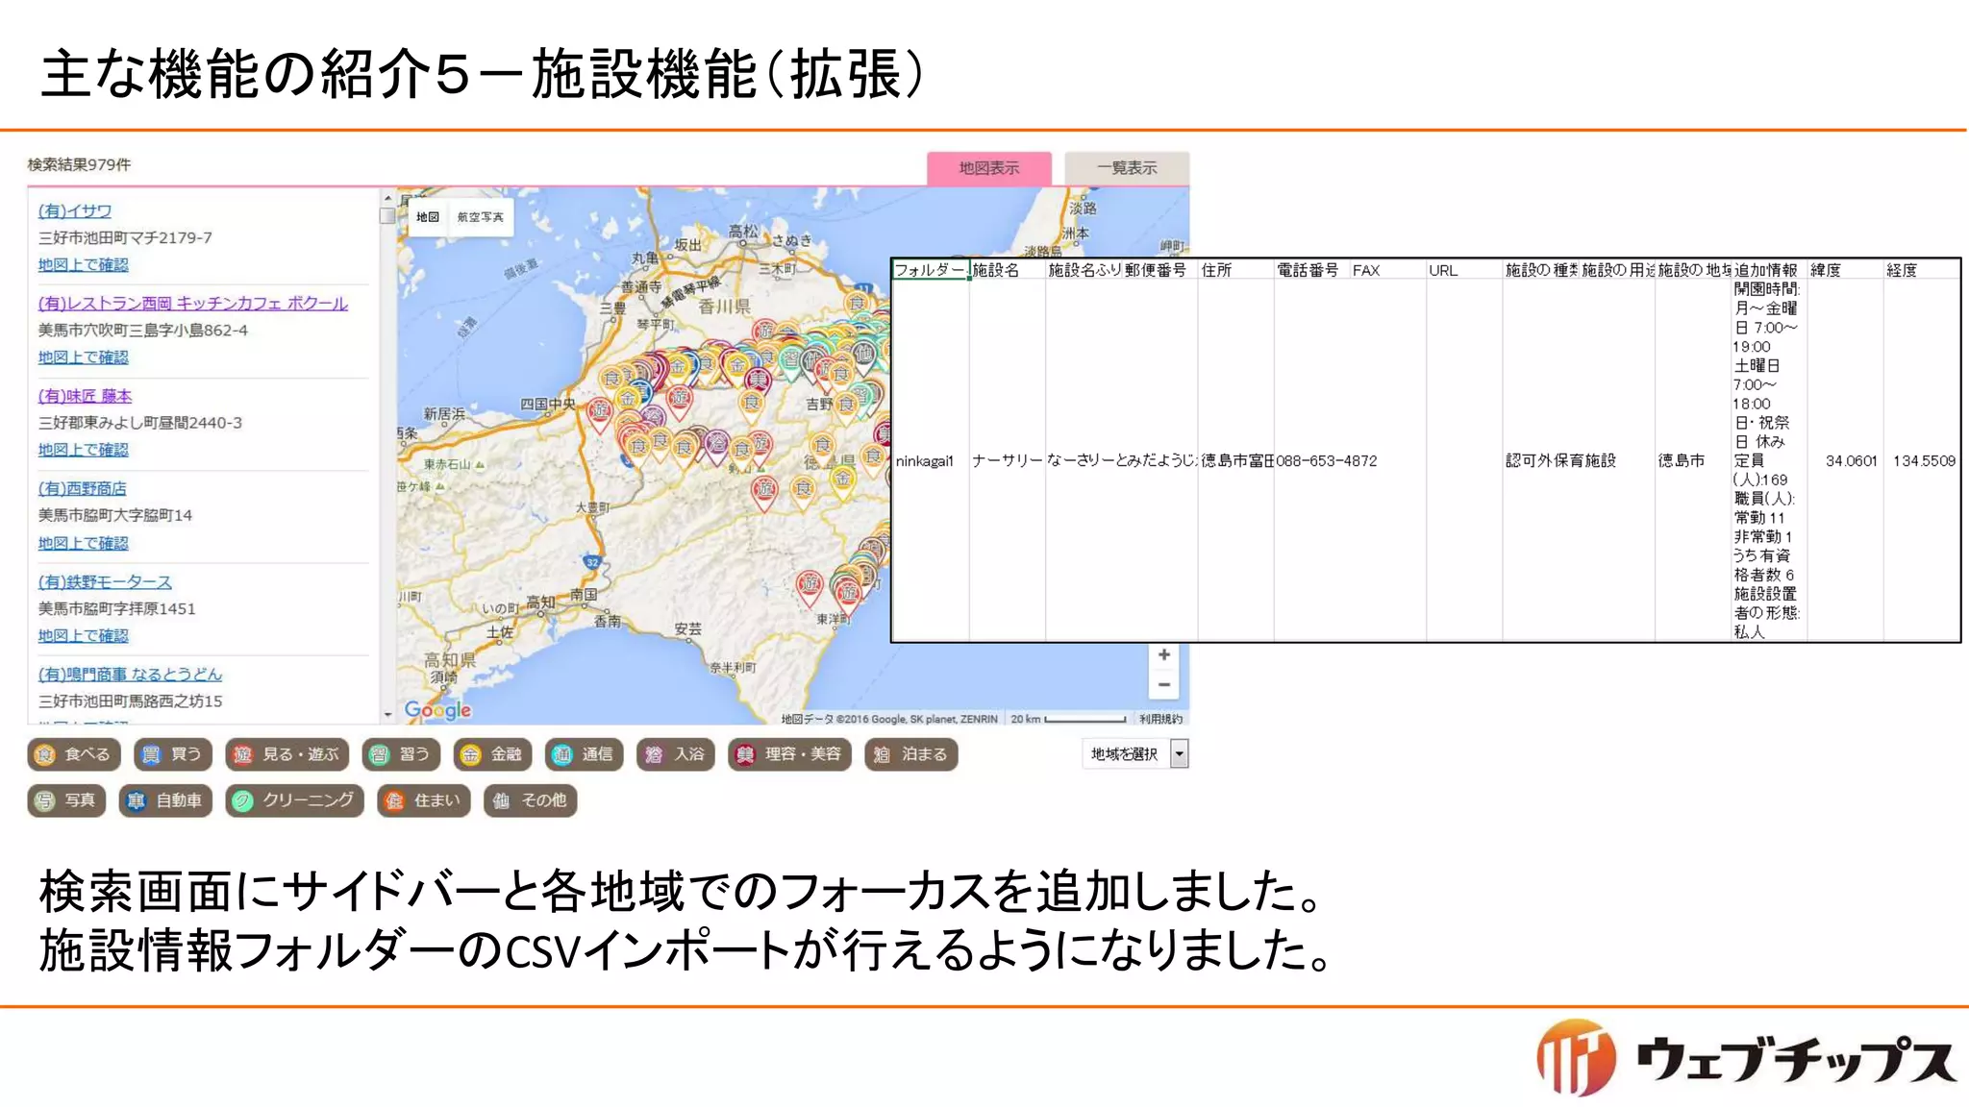Screen dimensions: 1969x1107
Task: Select the 追加情報 column header
Action: click(1769, 270)
